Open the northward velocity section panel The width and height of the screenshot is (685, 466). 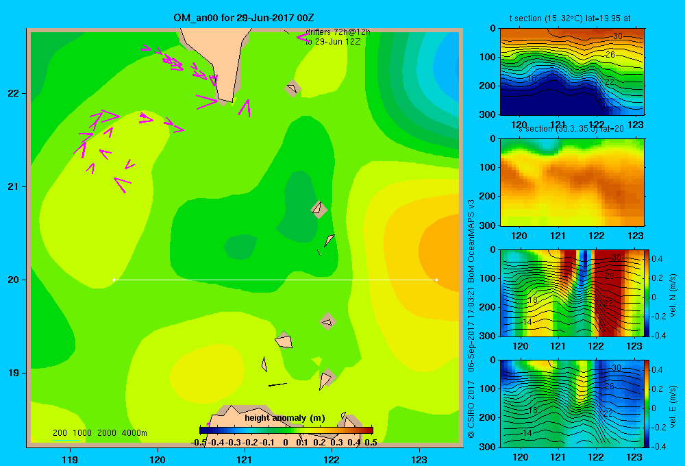572,293
